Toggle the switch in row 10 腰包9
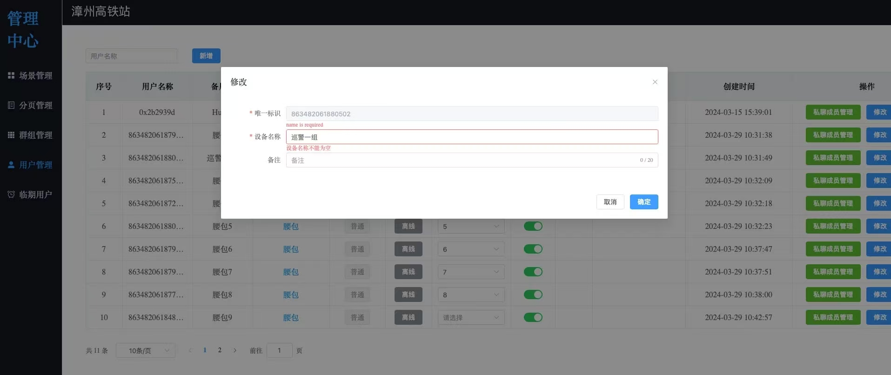891x375 pixels. coord(533,317)
